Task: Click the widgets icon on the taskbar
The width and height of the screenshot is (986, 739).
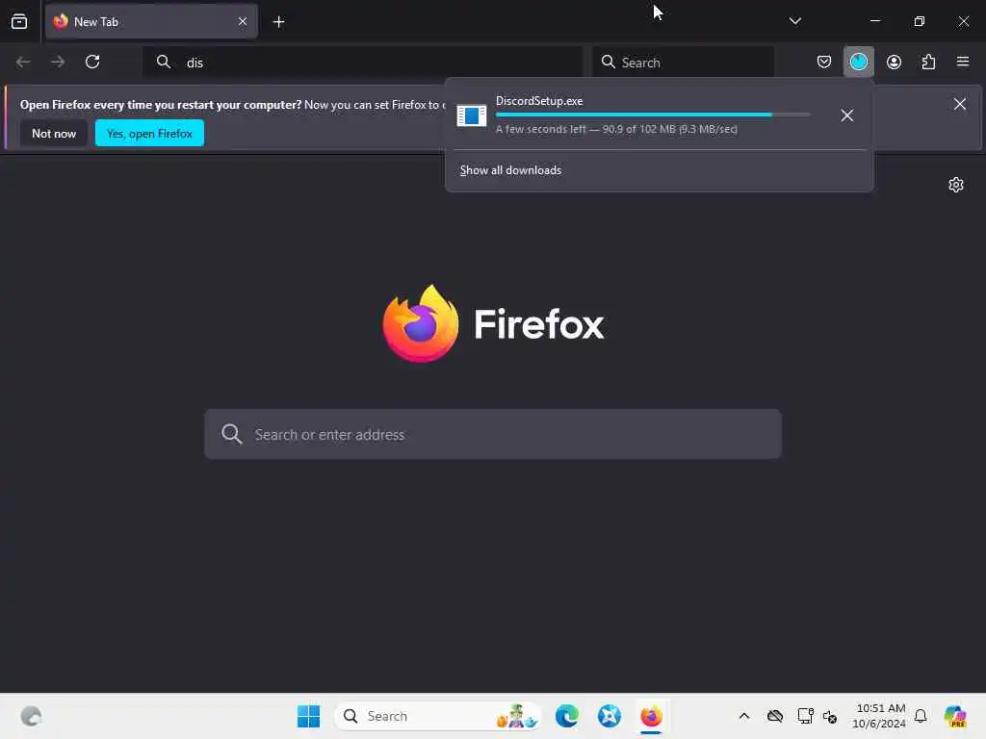Action: 31,716
